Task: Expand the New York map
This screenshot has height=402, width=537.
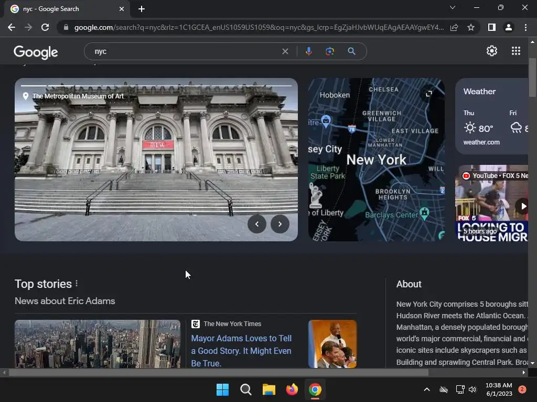Action: click(429, 94)
